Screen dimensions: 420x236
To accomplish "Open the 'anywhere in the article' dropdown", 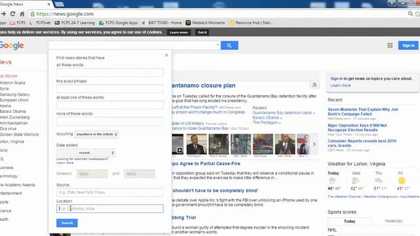I will (96, 134).
